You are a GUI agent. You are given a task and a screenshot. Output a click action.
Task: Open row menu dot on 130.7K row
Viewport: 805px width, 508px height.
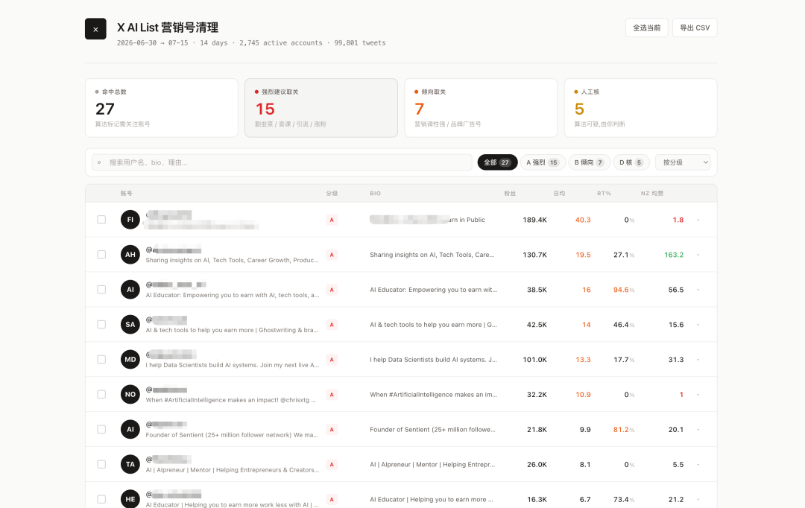coord(698,255)
